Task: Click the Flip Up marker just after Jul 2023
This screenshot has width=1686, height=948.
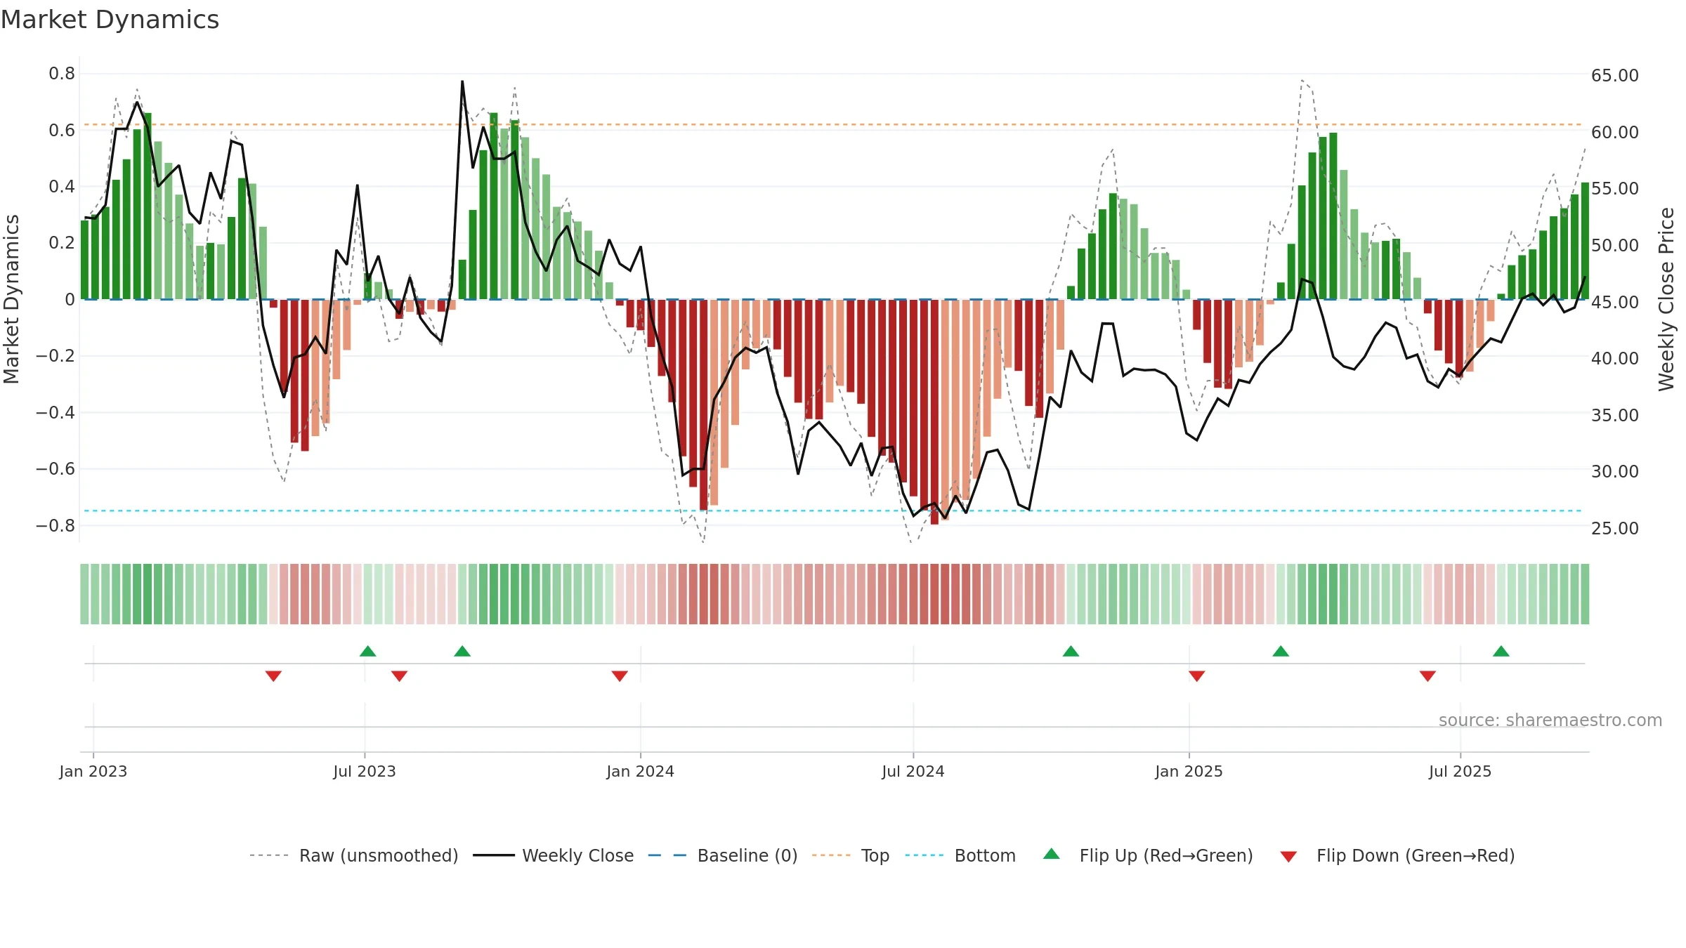Action: tap(368, 651)
